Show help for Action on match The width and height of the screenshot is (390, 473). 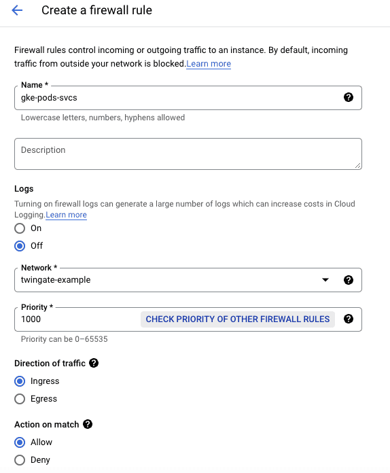[x=88, y=424]
